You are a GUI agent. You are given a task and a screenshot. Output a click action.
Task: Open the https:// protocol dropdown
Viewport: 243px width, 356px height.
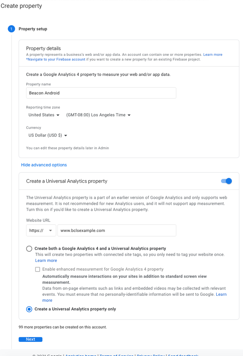click(x=41, y=231)
